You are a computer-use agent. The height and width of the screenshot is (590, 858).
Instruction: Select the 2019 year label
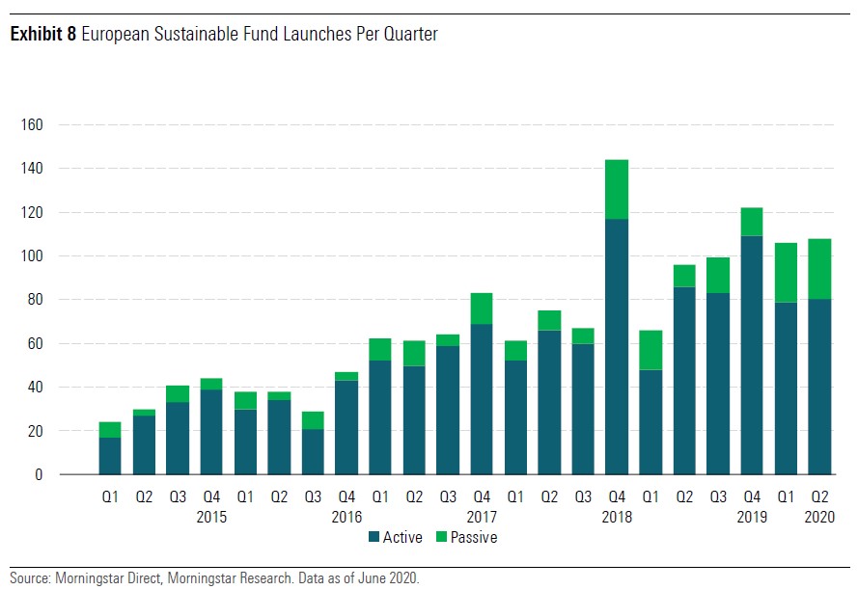pos(752,518)
